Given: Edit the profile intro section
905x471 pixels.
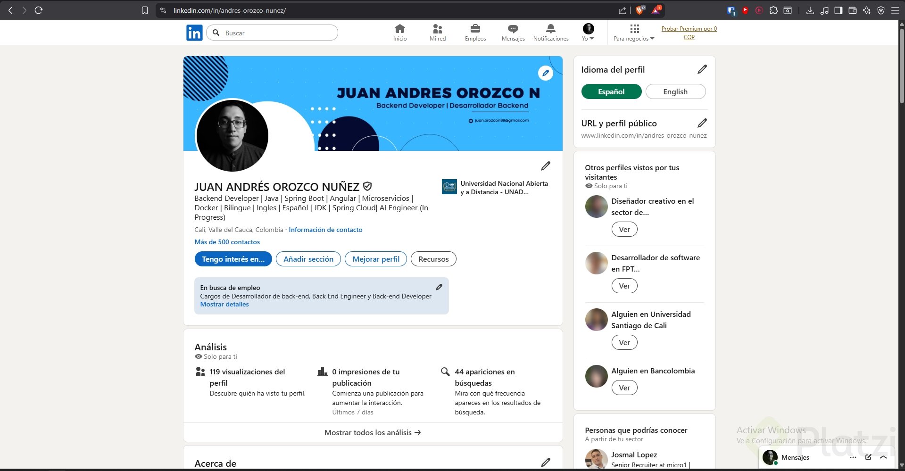Looking at the screenshot, I should pos(546,166).
